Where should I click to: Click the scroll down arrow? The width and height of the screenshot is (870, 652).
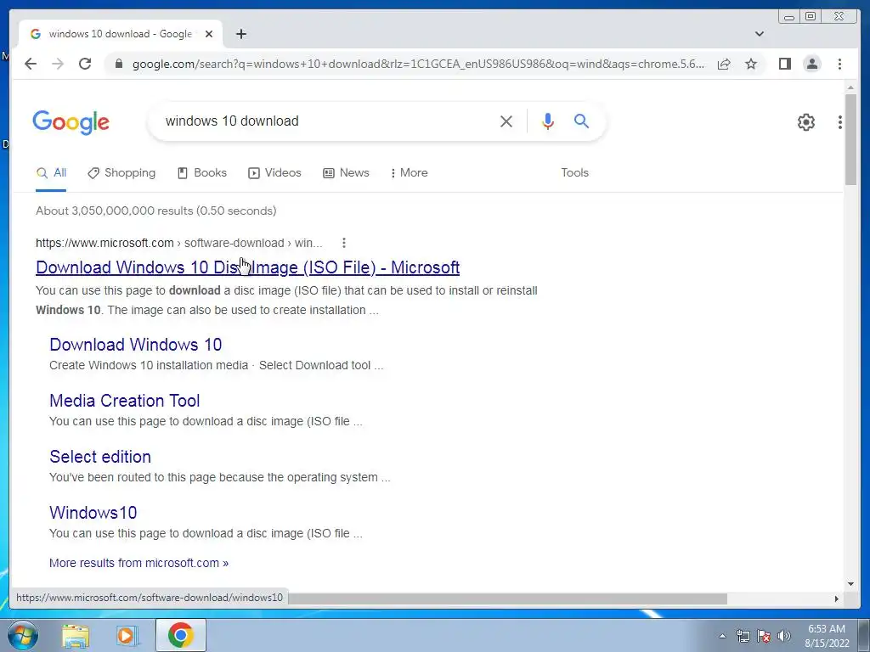pos(850,583)
